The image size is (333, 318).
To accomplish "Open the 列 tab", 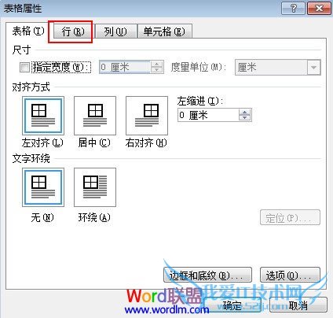I will pos(115,31).
